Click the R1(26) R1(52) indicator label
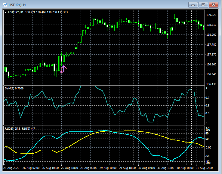222x174 pixels. click(x=20, y=128)
